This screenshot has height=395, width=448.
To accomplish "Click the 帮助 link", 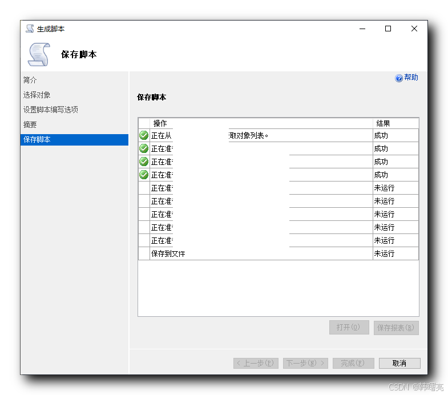I will (411, 78).
